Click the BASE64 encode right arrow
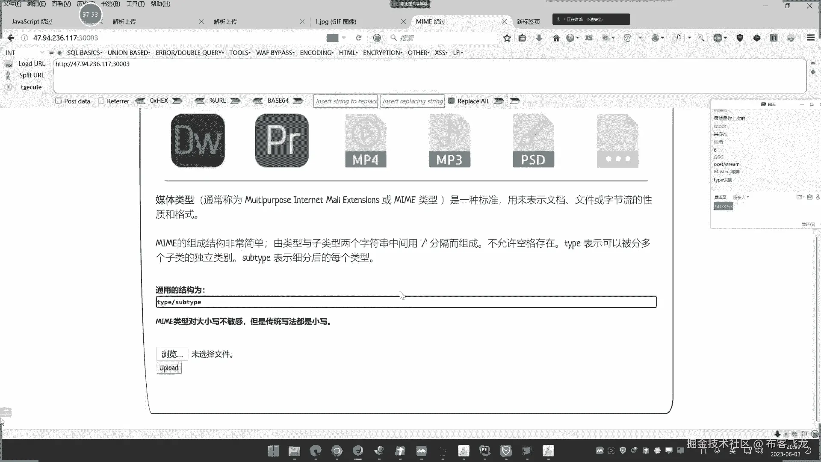Image resolution: width=821 pixels, height=462 pixels. click(298, 101)
